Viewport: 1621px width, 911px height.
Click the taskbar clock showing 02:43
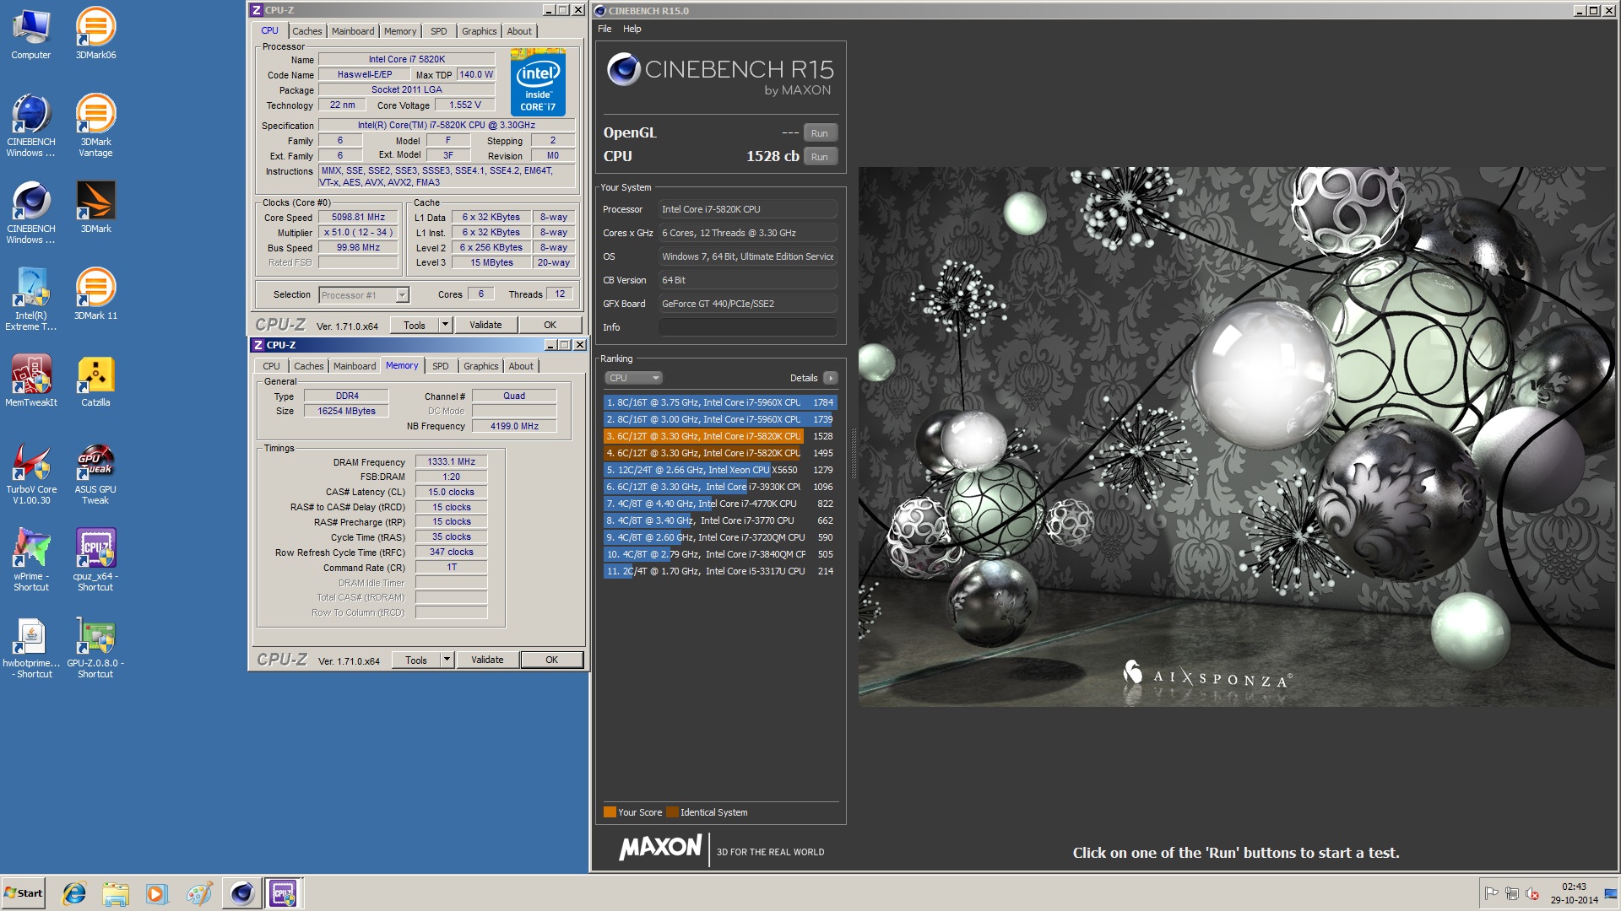pyautogui.click(x=1574, y=893)
